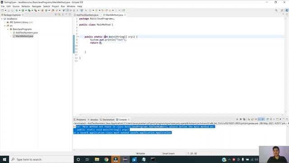Image resolution: width=289 pixels, height=163 pixels.
Task: Open Google Chrome from the taskbar
Action: tap(107, 159)
